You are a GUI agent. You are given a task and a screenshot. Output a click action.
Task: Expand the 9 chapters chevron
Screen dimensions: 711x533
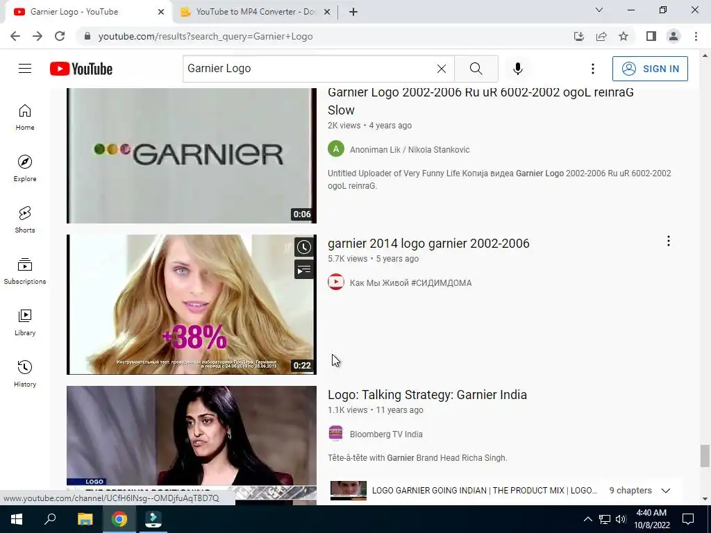point(666,491)
